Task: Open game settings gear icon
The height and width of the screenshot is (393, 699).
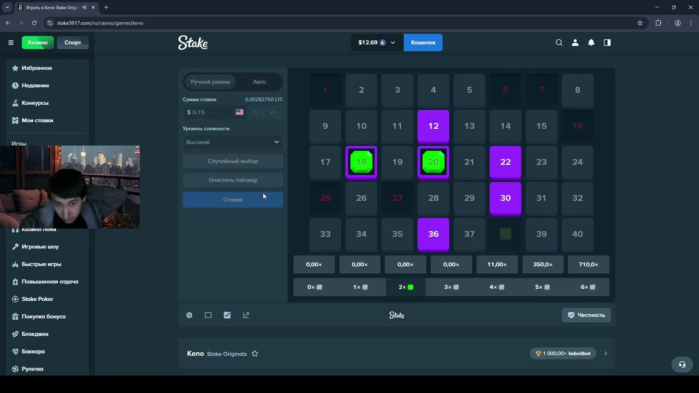Action: pyautogui.click(x=189, y=315)
